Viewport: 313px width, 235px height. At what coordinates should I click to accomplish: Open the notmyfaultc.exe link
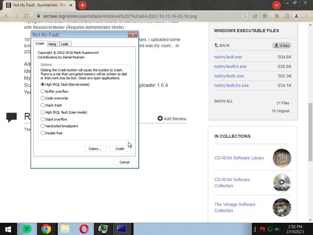(229, 76)
